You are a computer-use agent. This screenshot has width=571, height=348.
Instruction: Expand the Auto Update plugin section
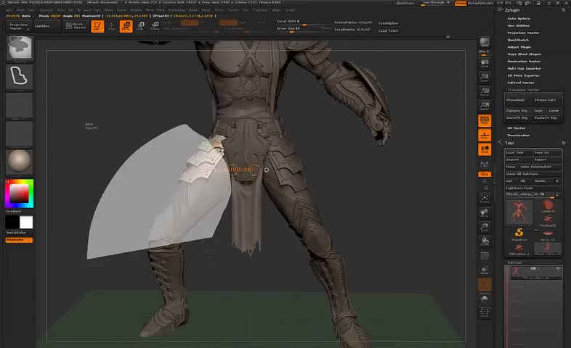pos(519,19)
